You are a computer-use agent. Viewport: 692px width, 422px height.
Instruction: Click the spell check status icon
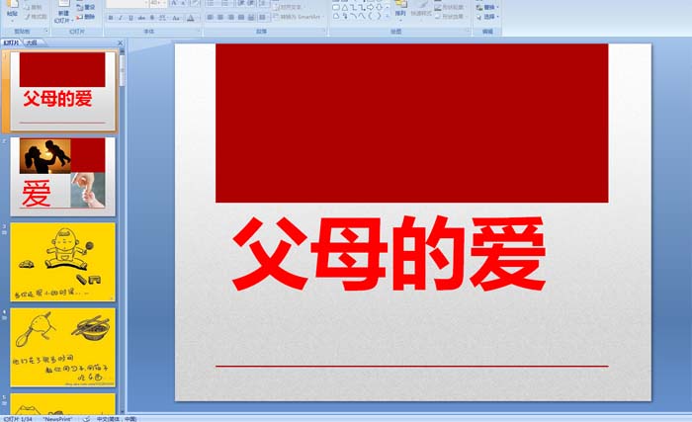pyautogui.click(x=87, y=418)
